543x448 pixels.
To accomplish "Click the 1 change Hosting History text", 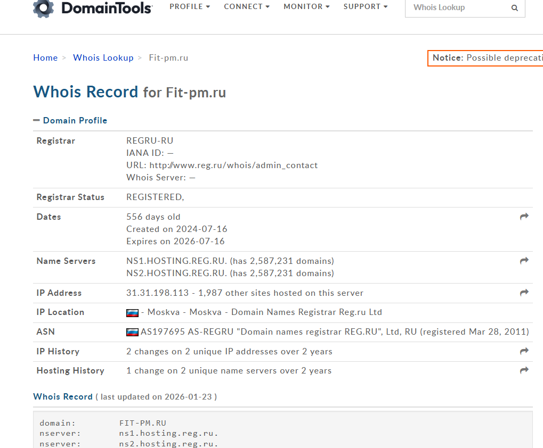I will pyautogui.click(x=229, y=370).
